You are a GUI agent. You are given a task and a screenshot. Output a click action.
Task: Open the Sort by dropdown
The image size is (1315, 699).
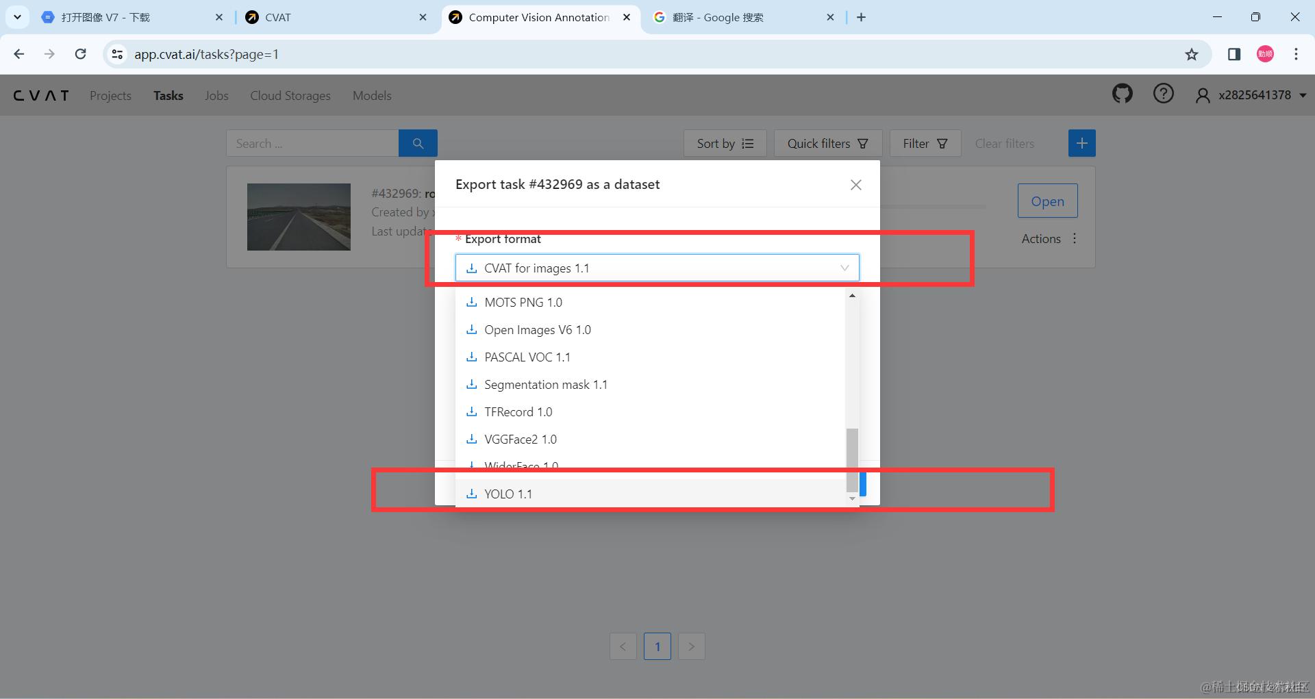[x=725, y=143]
